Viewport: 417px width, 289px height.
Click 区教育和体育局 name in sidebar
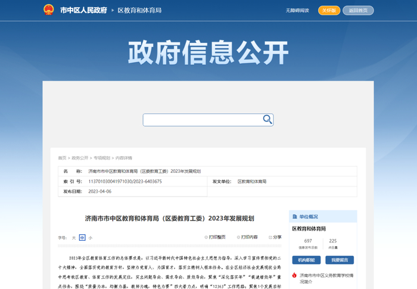(309, 229)
